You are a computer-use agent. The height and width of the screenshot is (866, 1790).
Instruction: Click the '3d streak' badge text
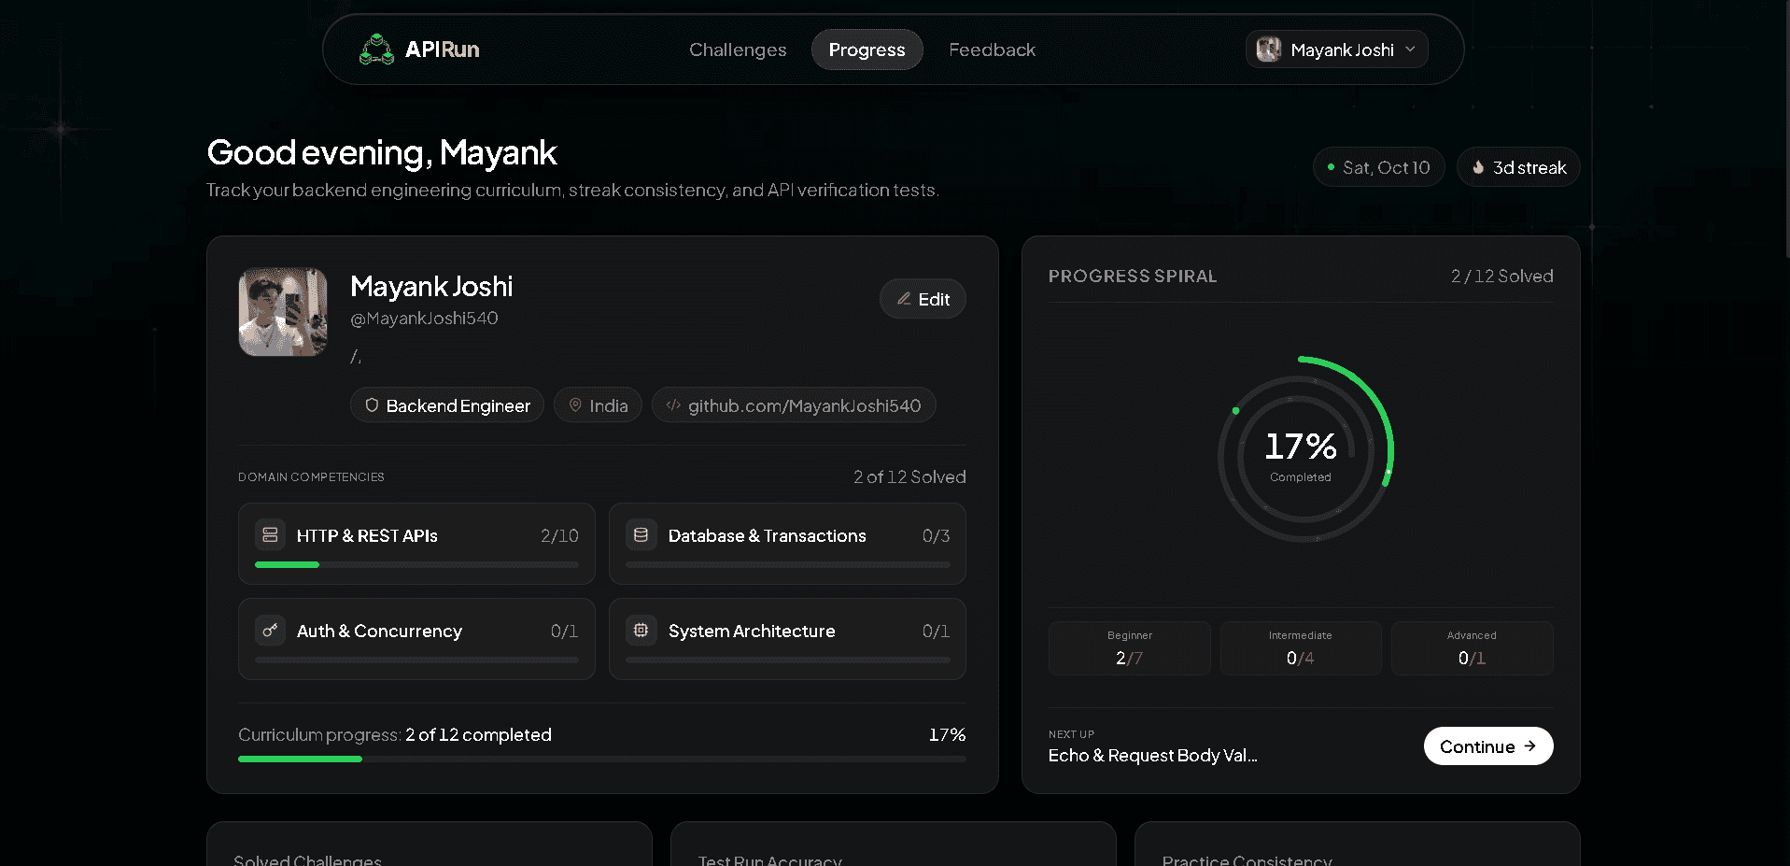(1529, 167)
